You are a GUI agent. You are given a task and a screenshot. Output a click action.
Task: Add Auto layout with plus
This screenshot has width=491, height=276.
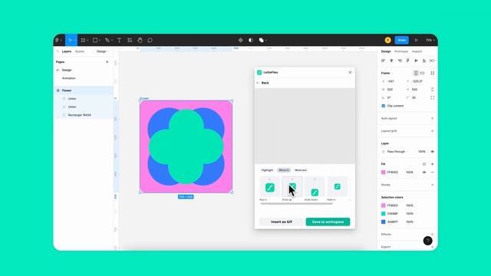433,118
